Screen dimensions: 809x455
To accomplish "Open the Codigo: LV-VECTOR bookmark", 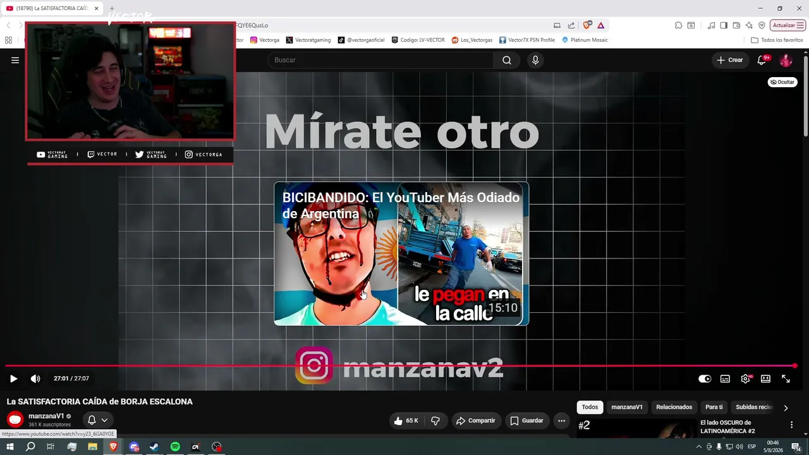I will 418,40.
